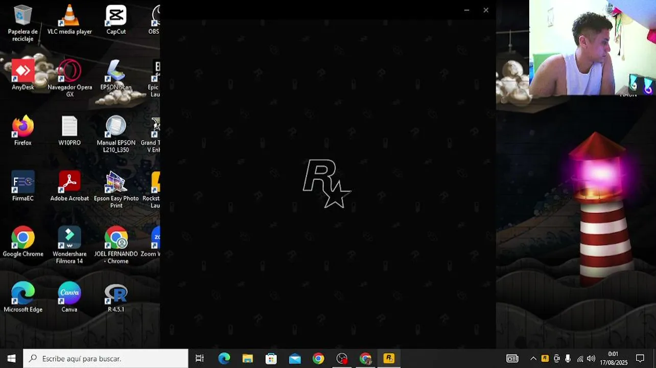The width and height of the screenshot is (656, 368).
Task: Switch to OBS Studio taskbar icon
Action: [x=342, y=358]
